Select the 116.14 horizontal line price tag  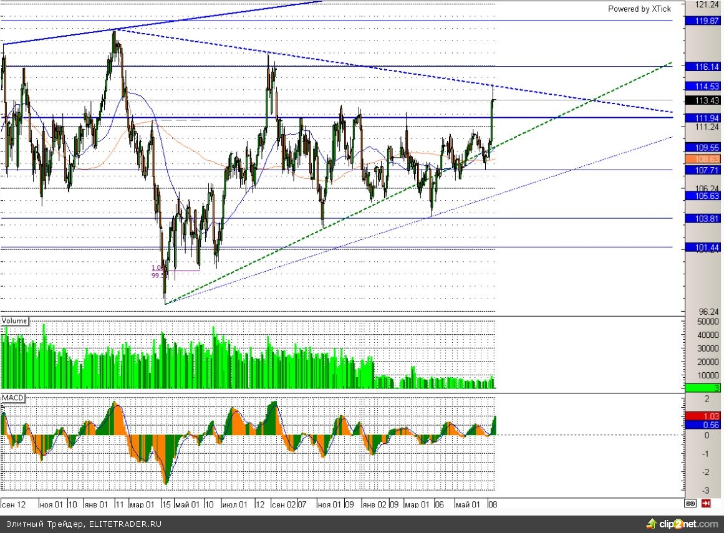click(x=703, y=66)
